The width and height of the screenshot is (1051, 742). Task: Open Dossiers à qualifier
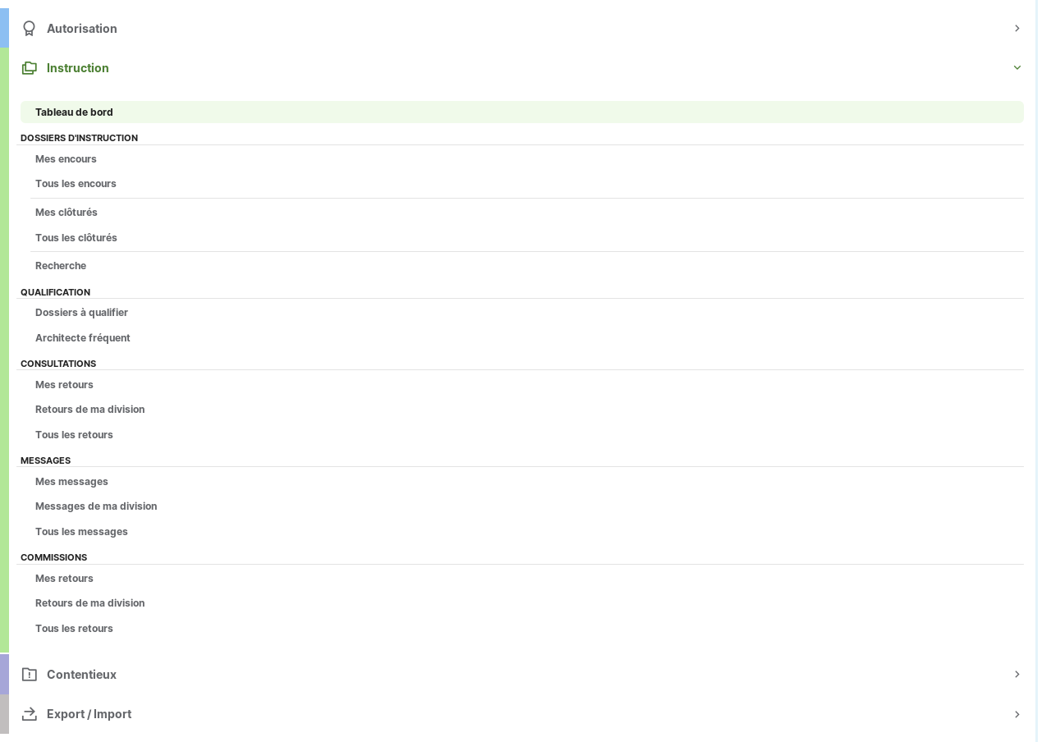81,313
